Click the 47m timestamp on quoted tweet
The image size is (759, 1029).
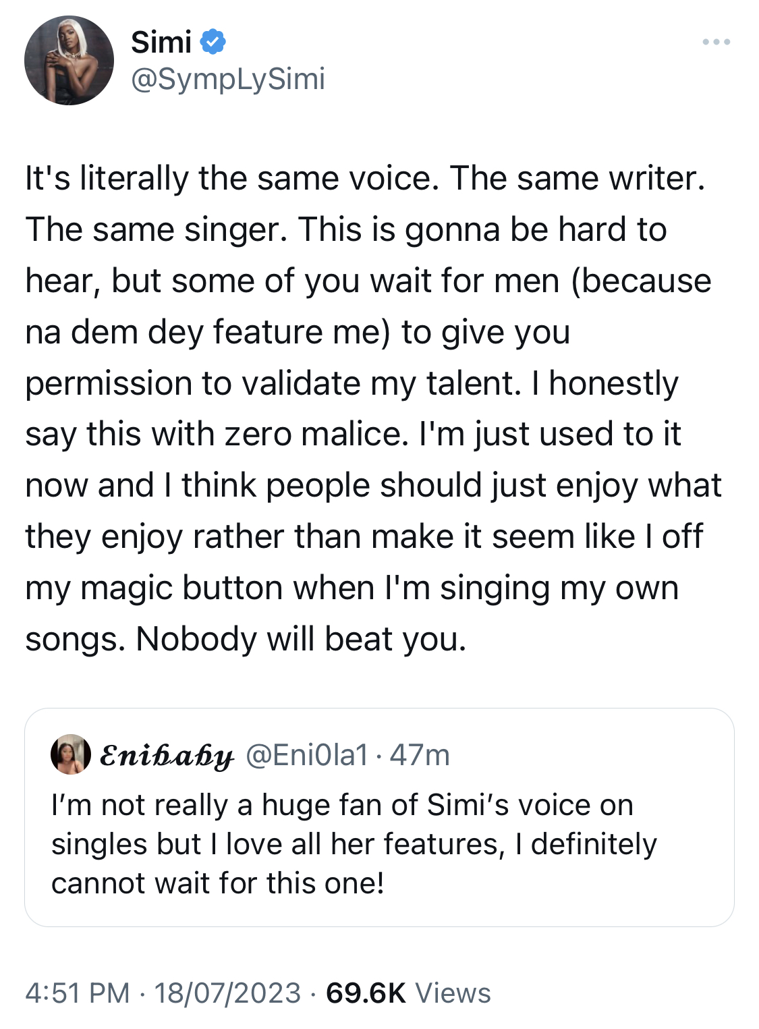click(420, 755)
